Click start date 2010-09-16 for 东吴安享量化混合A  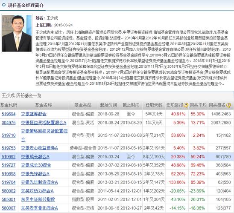point(108,208)
